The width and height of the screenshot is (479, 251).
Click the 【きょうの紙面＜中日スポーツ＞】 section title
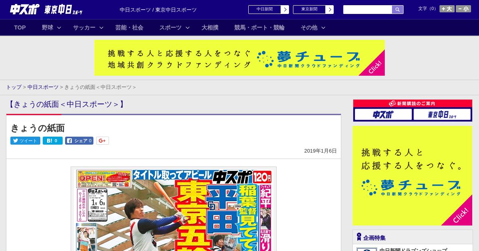point(67,104)
